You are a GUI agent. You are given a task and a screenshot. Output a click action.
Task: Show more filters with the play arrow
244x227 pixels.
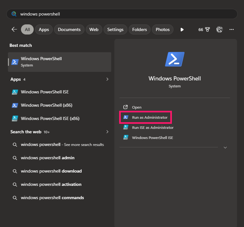182,29
